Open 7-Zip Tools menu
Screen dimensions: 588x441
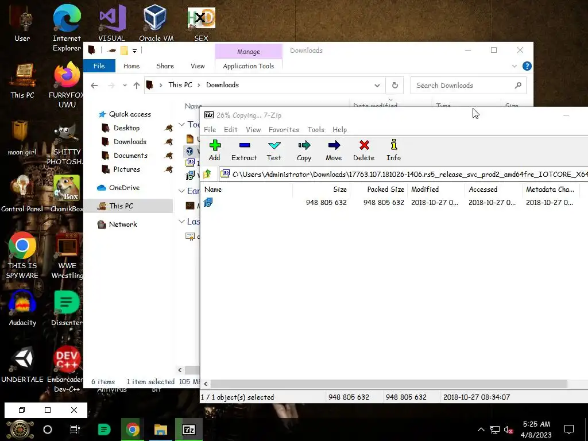[x=316, y=130]
